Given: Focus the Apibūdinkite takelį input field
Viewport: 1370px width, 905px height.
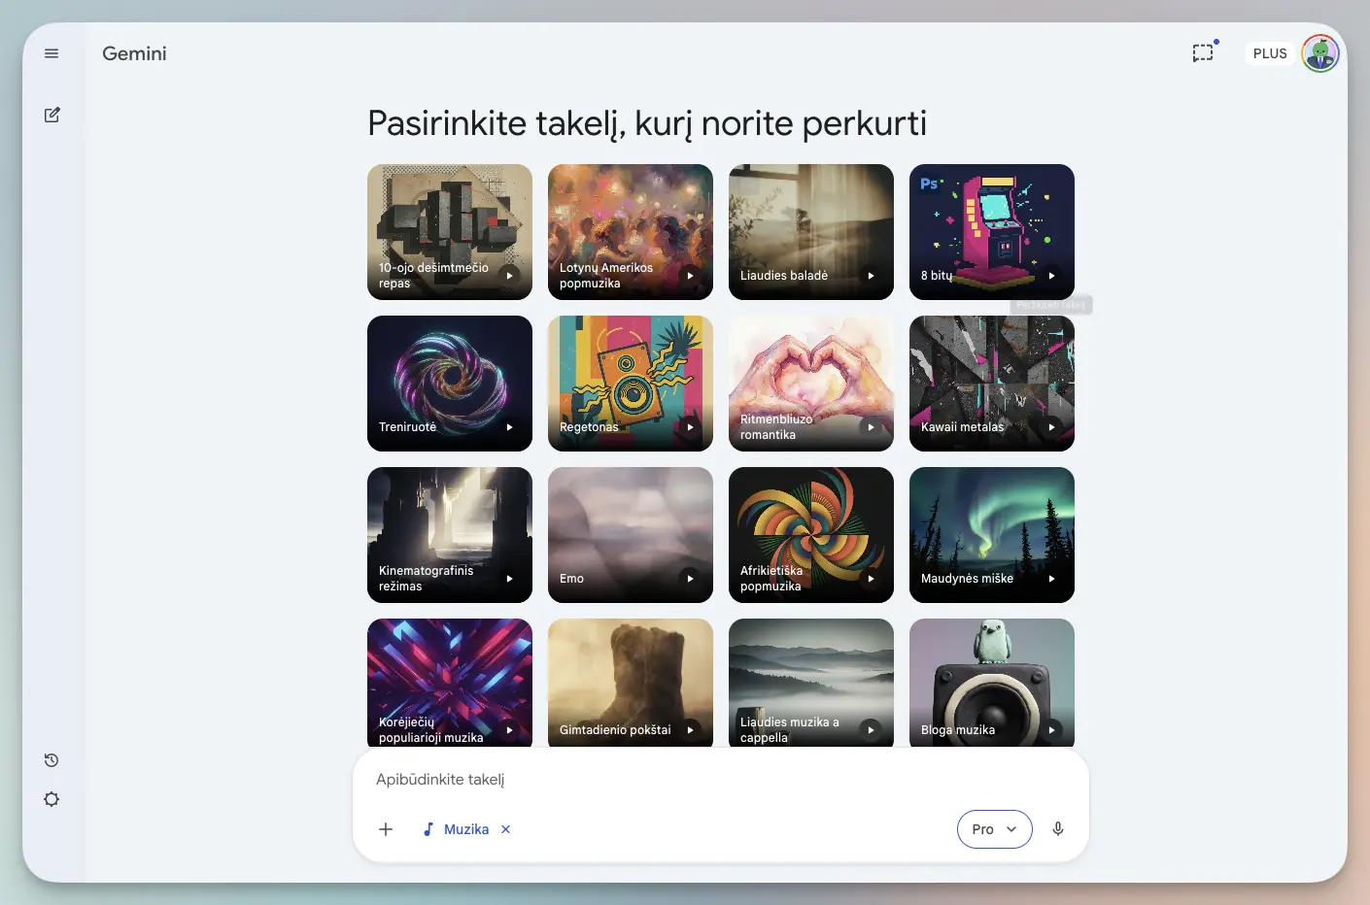Looking at the screenshot, I should point(719,780).
